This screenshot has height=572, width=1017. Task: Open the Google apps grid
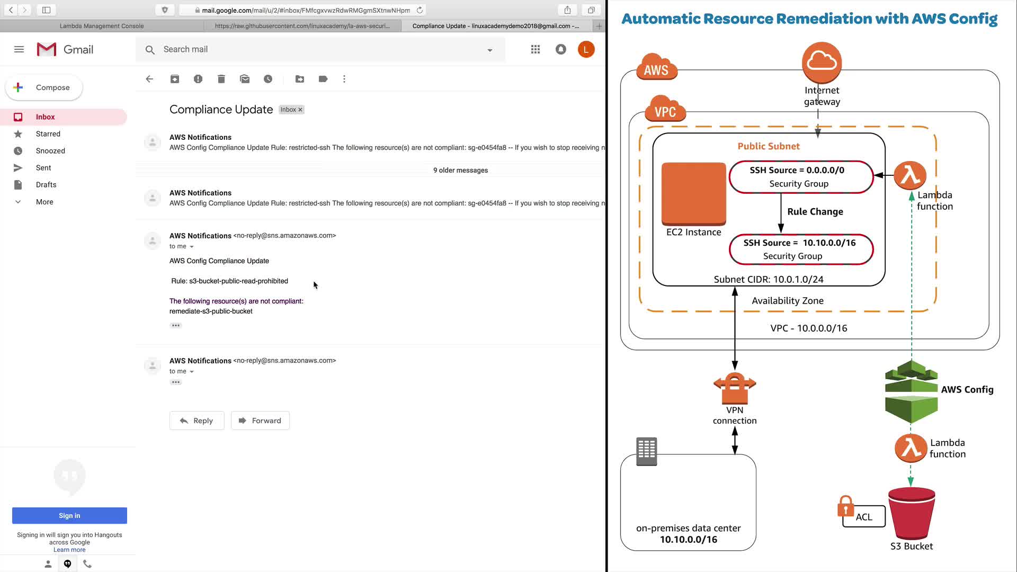(536, 49)
